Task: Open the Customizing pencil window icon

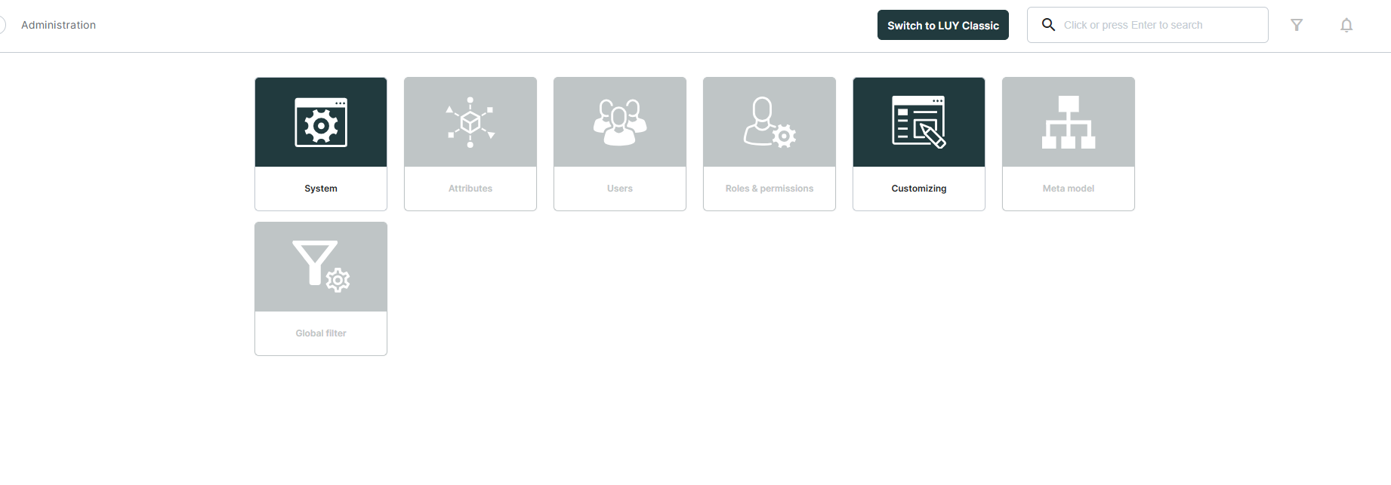Action: click(919, 122)
